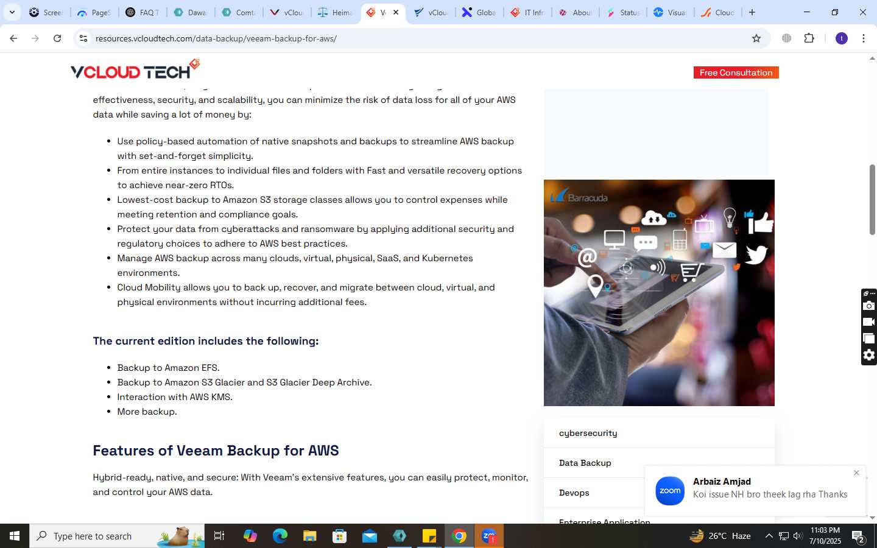Open Google Chrome from the taskbar
The height and width of the screenshot is (548, 877).
pos(459,536)
